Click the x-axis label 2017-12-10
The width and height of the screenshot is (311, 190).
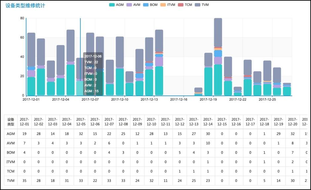coord(119,99)
